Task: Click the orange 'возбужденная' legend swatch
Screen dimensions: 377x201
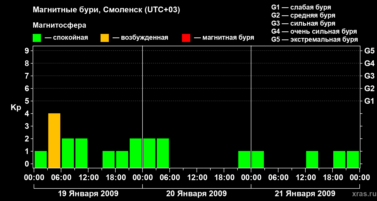Action: pyautogui.click(x=105, y=38)
